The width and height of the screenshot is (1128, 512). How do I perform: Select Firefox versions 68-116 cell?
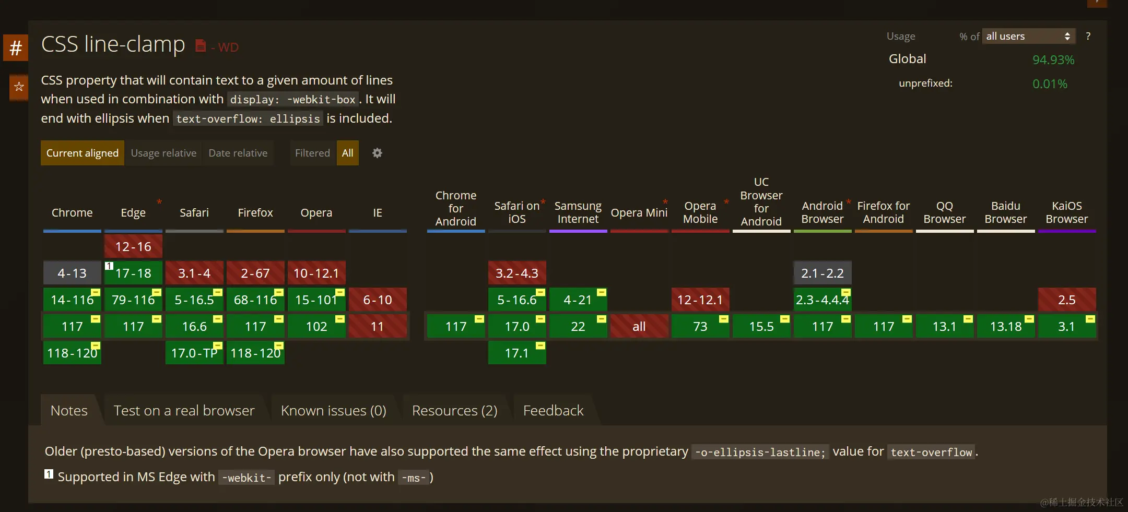click(255, 300)
